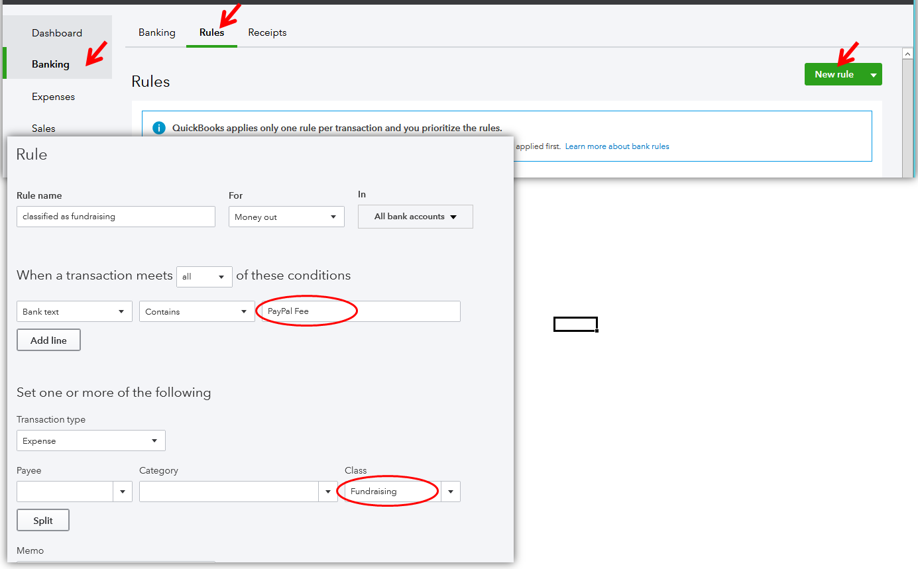Expand the New rule dropdown arrow
This screenshot has height=569, width=918.
[874, 75]
